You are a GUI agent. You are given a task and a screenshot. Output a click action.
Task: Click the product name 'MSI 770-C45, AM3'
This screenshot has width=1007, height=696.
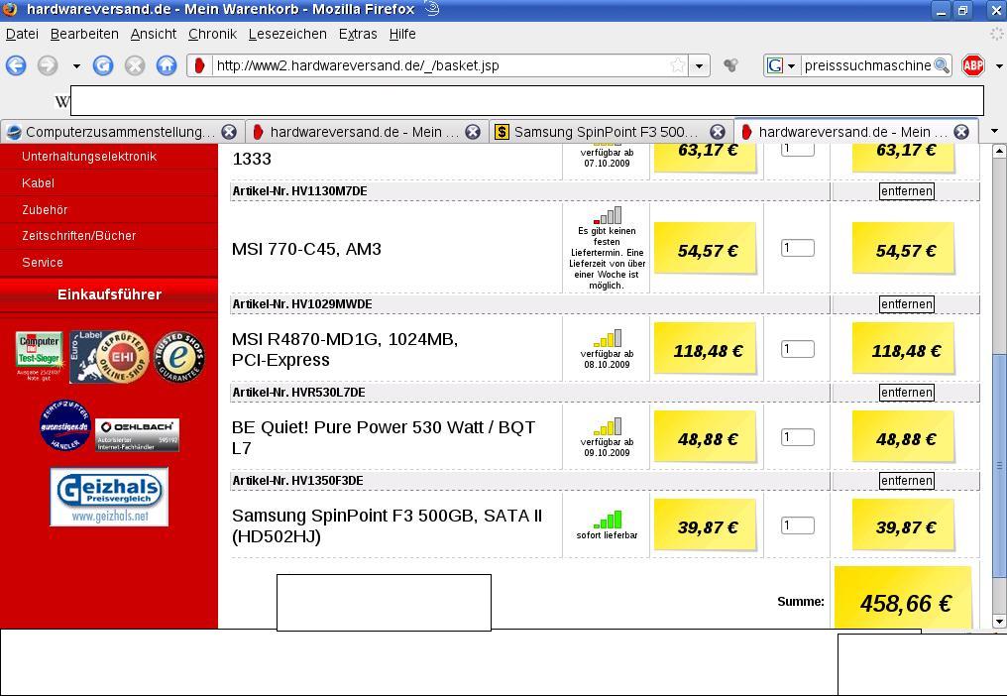pos(306,249)
